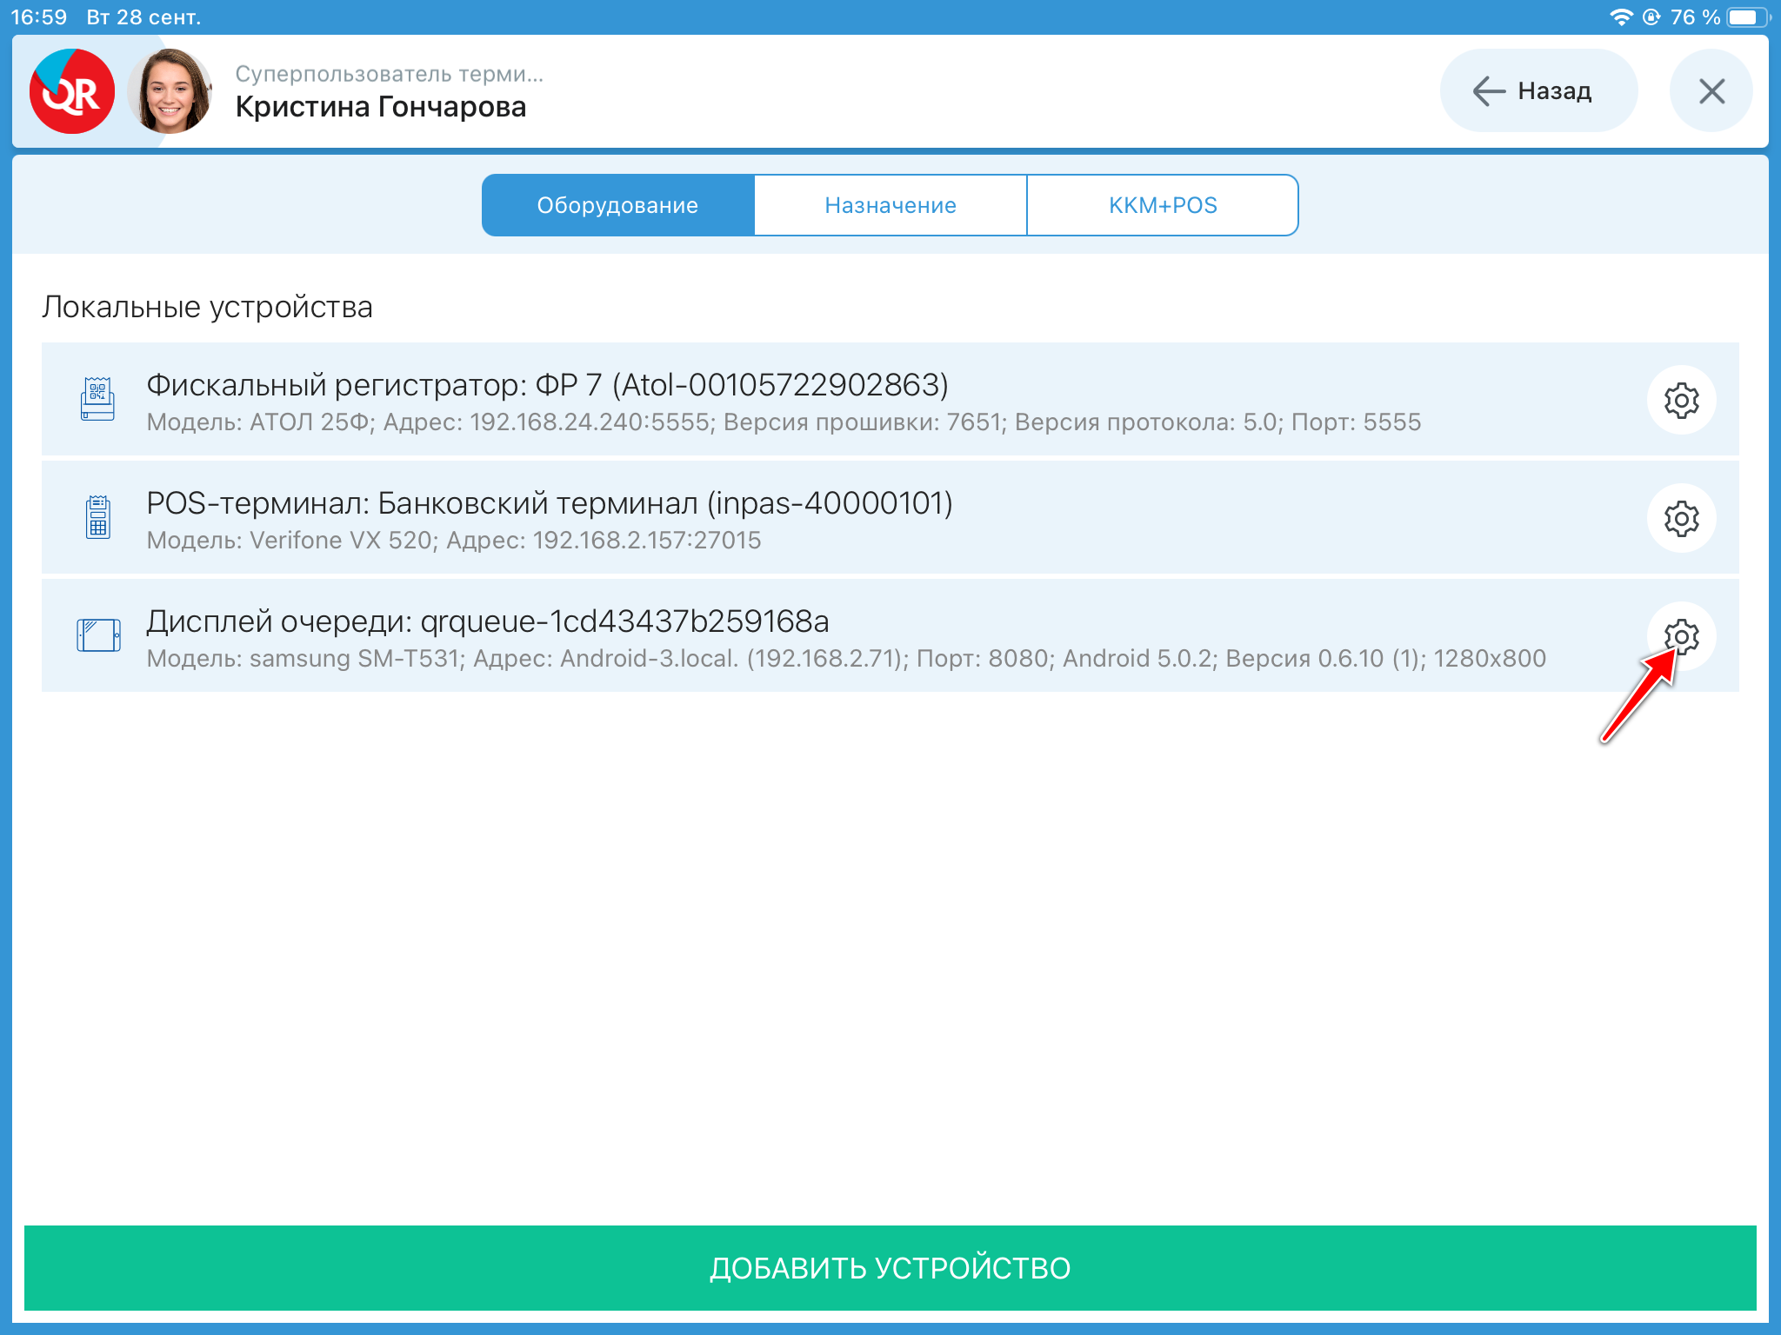
Task: Go back with the Назад button
Action: (1538, 91)
